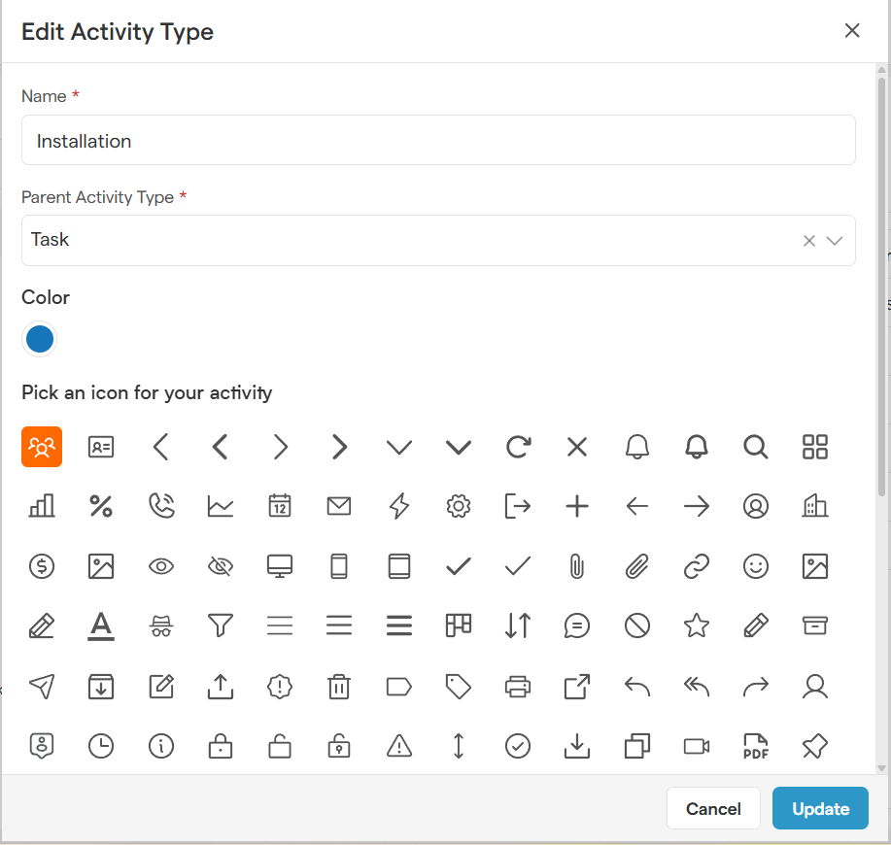Viewport: 891px width, 845px height.
Task: Click the Update button
Action: pyautogui.click(x=820, y=808)
